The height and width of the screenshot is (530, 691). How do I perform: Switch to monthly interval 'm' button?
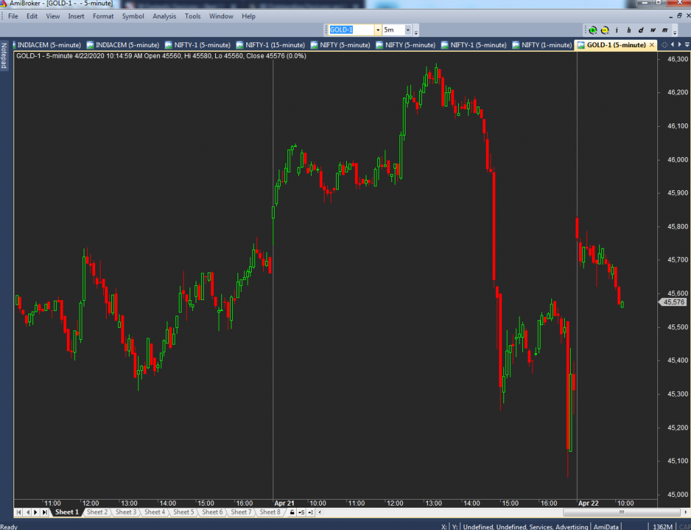coord(665,30)
